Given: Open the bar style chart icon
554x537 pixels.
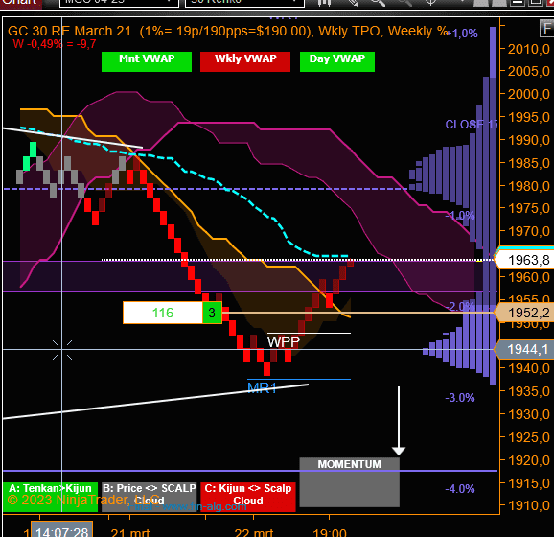Looking at the screenshot, I should pyautogui.click(x=324, y=3).
